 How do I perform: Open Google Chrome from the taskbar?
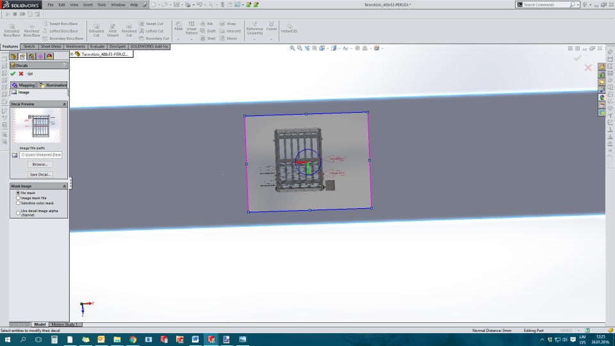pyautogui.click(x=133, y=340)
